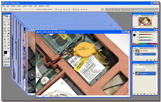Select the Zoom tool in toolbox

coord(8,48)
